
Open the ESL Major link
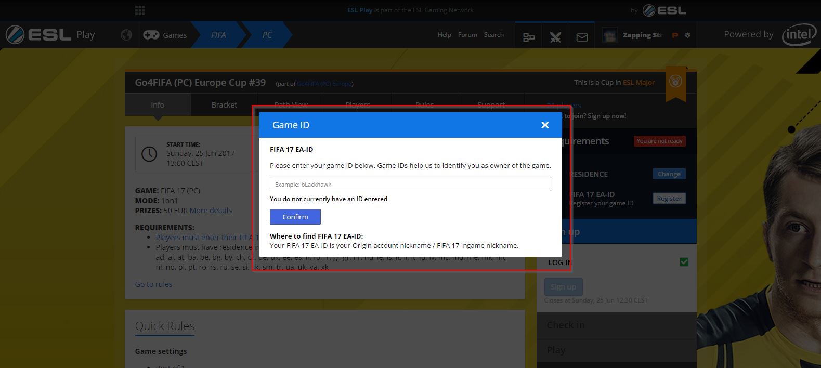pyautogui.click(x=639, y=82)
